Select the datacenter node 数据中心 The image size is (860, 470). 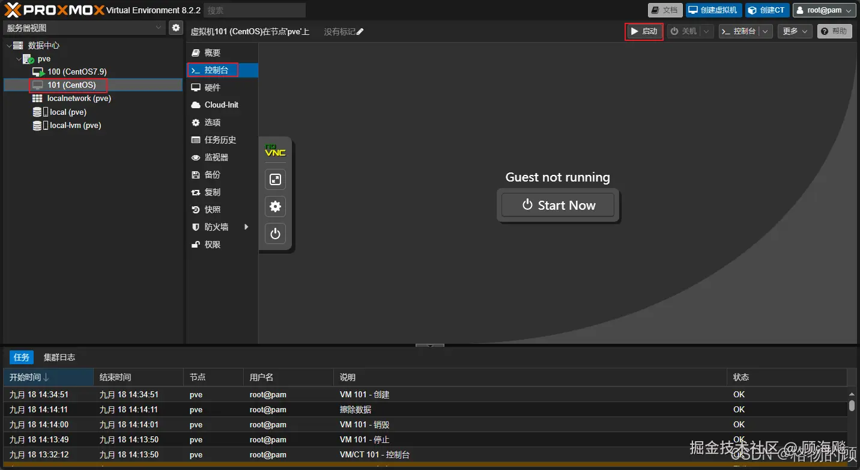coord(43,45)
